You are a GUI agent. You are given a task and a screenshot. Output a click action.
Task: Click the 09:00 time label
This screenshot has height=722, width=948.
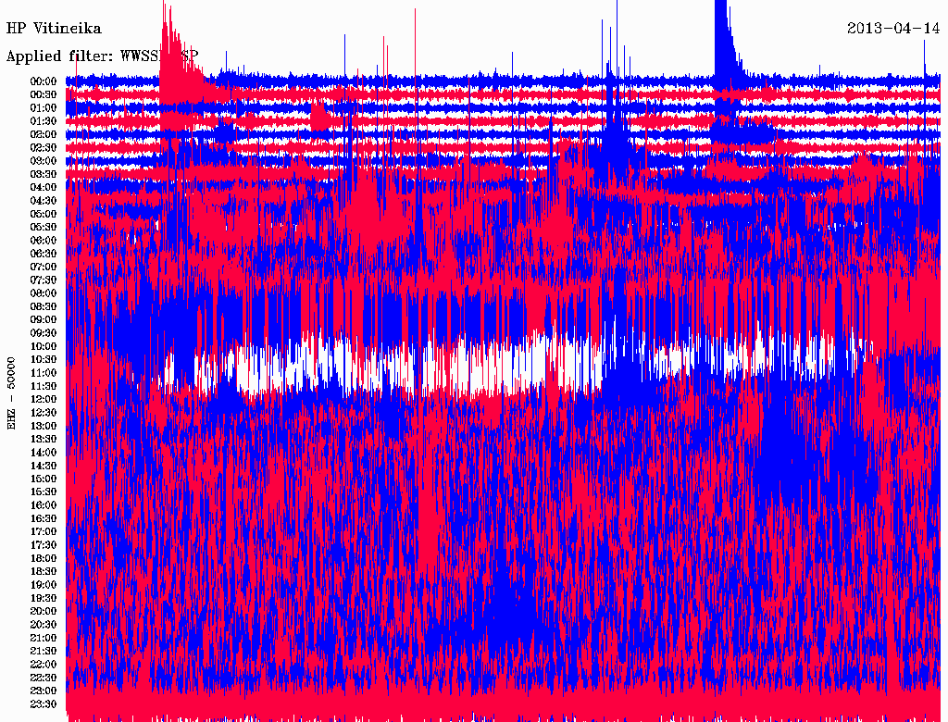(44, 320)
